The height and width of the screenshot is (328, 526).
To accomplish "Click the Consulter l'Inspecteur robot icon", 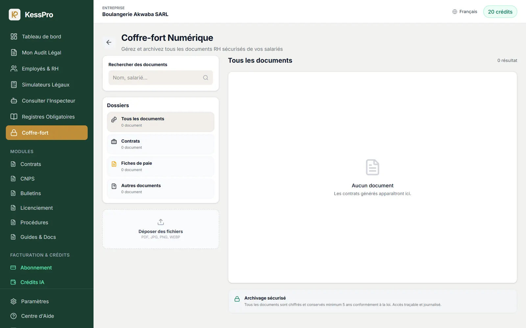I will [x=14, y=101].
